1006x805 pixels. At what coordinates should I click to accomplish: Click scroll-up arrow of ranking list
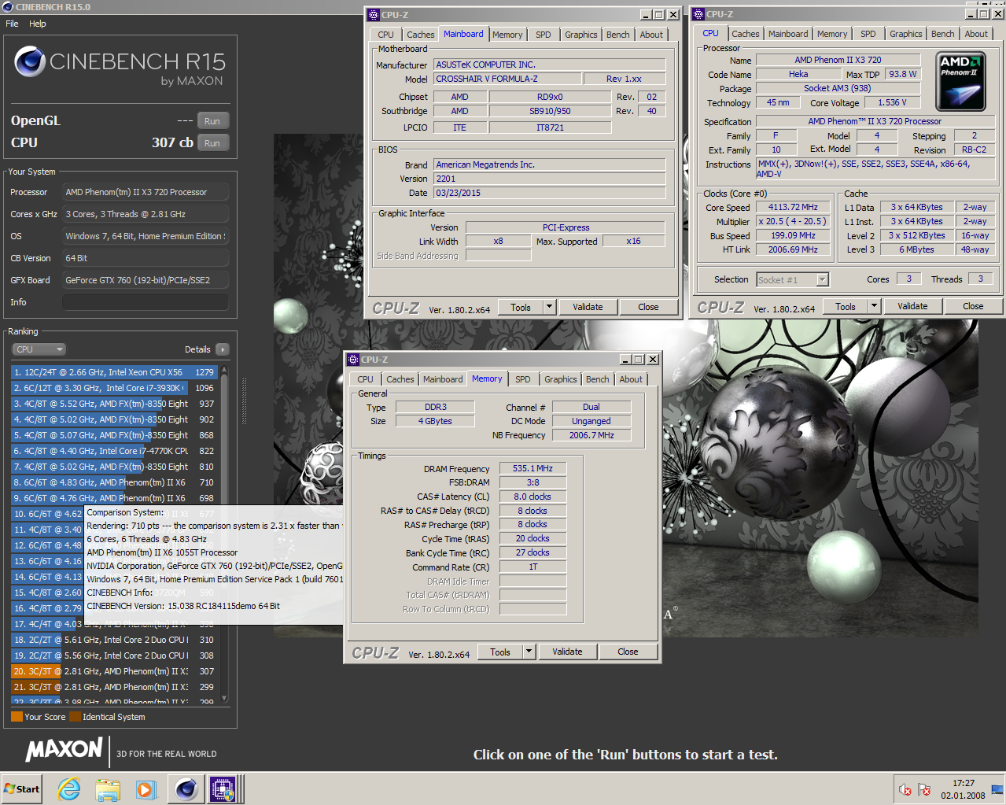pos(224,368)
